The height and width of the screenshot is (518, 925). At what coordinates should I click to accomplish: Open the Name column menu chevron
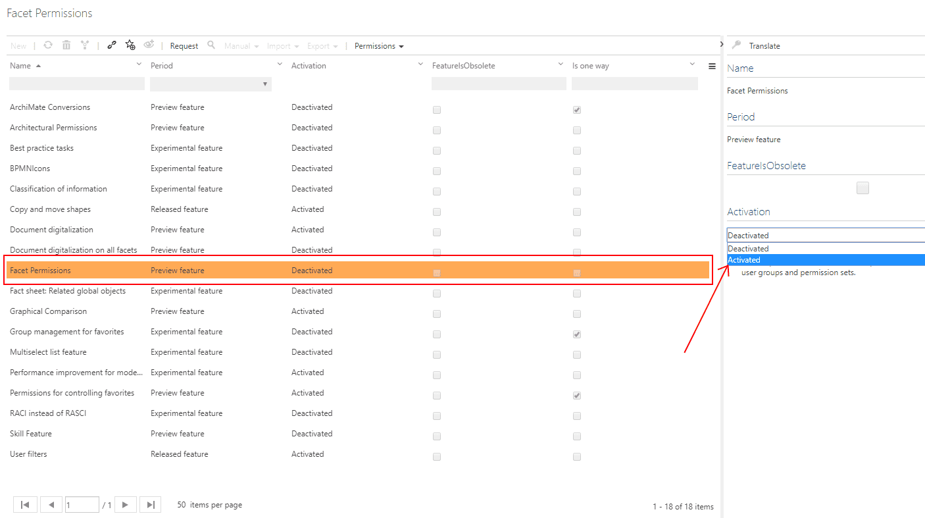pos(139,65)
